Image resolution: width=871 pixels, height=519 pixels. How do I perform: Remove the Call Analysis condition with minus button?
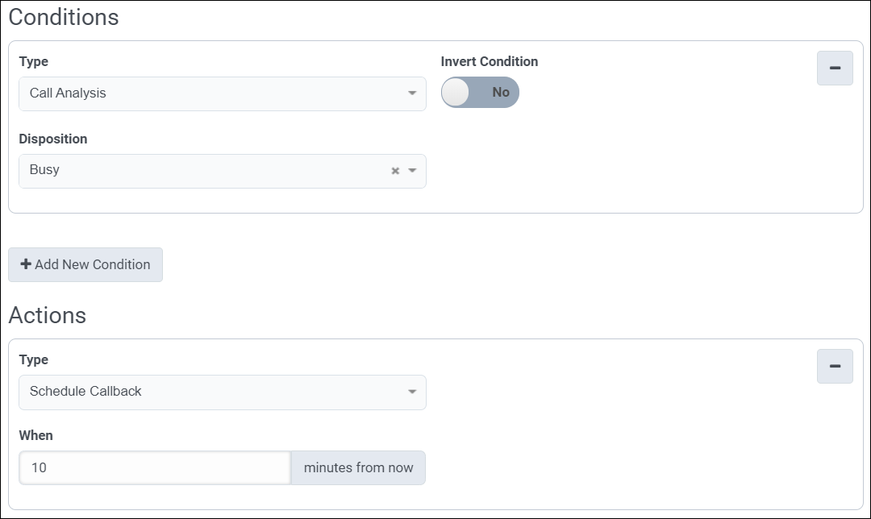click(x=835, y=69)
